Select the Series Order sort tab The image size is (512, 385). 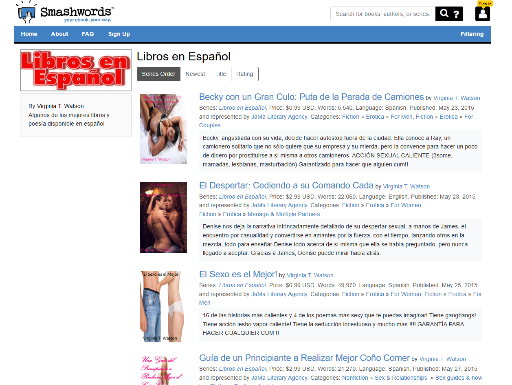click(x=158, y=74)
